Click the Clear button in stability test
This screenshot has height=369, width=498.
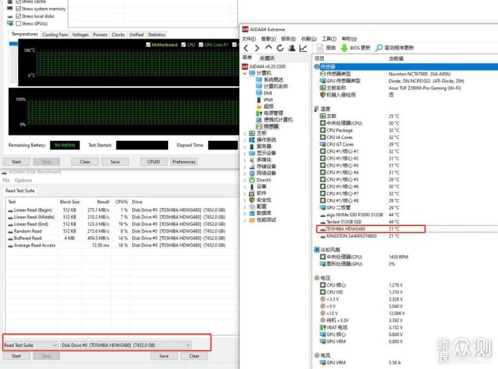[x=85, y=162]
